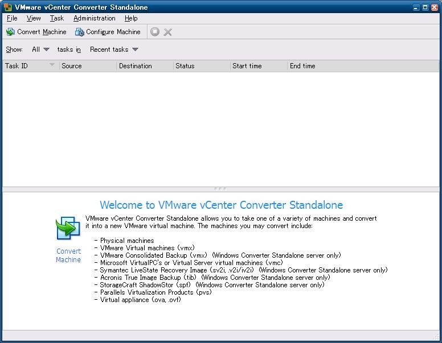This screenshot has height=343, width=442.
Task: Click the large Convert Machine welcome icon
Action: [x=68, y=229]
